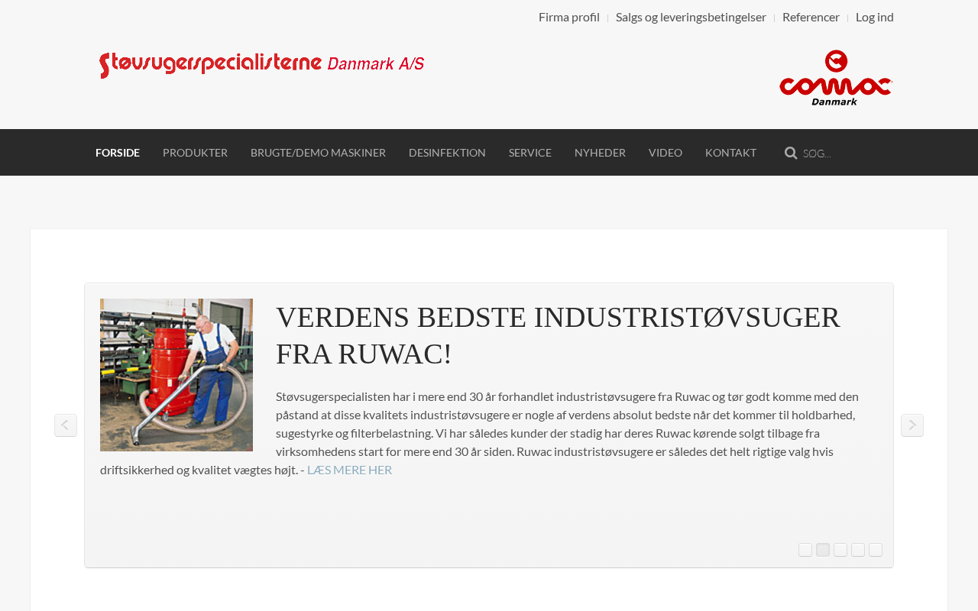Select the third slider pagination dot
Viewport: 978px width, 611px height.
click(840, 550)
